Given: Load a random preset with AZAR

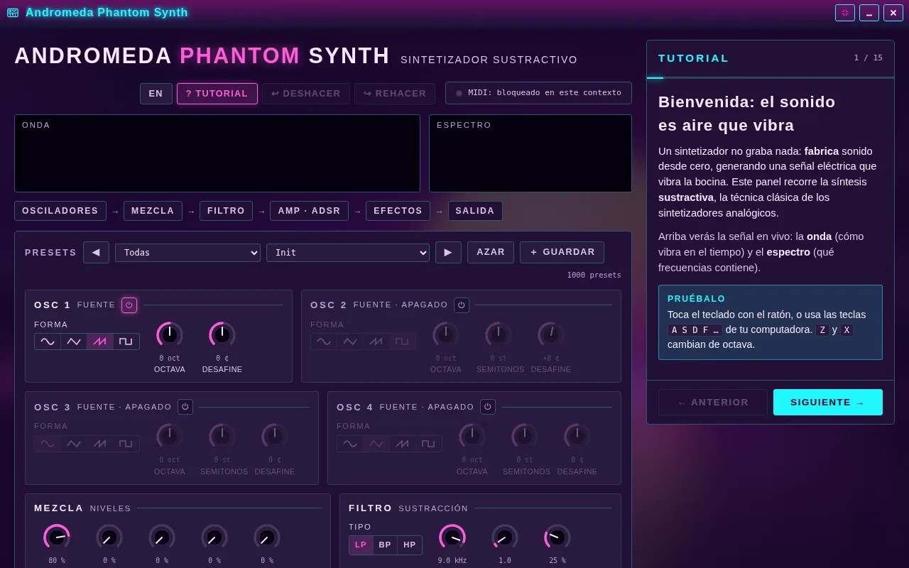Looking at the screenshot, I should [491, 252].
